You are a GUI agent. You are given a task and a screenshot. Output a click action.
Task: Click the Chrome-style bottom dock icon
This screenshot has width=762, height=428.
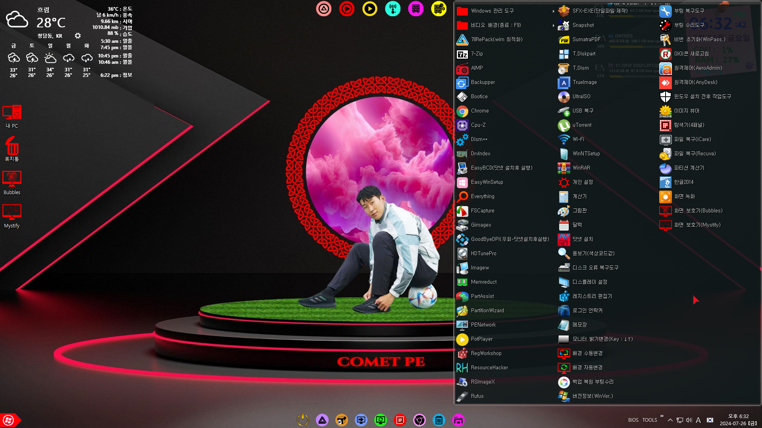(x=419, y=420)
